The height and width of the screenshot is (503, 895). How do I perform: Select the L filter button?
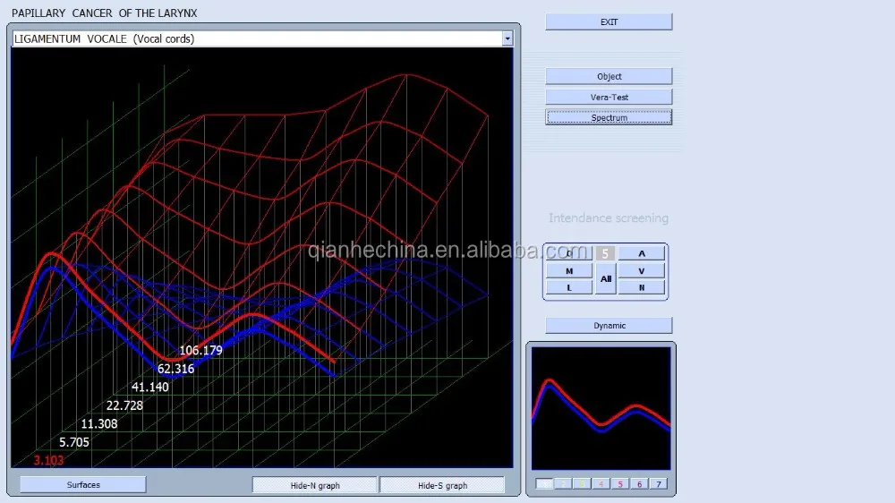(568, 287)
